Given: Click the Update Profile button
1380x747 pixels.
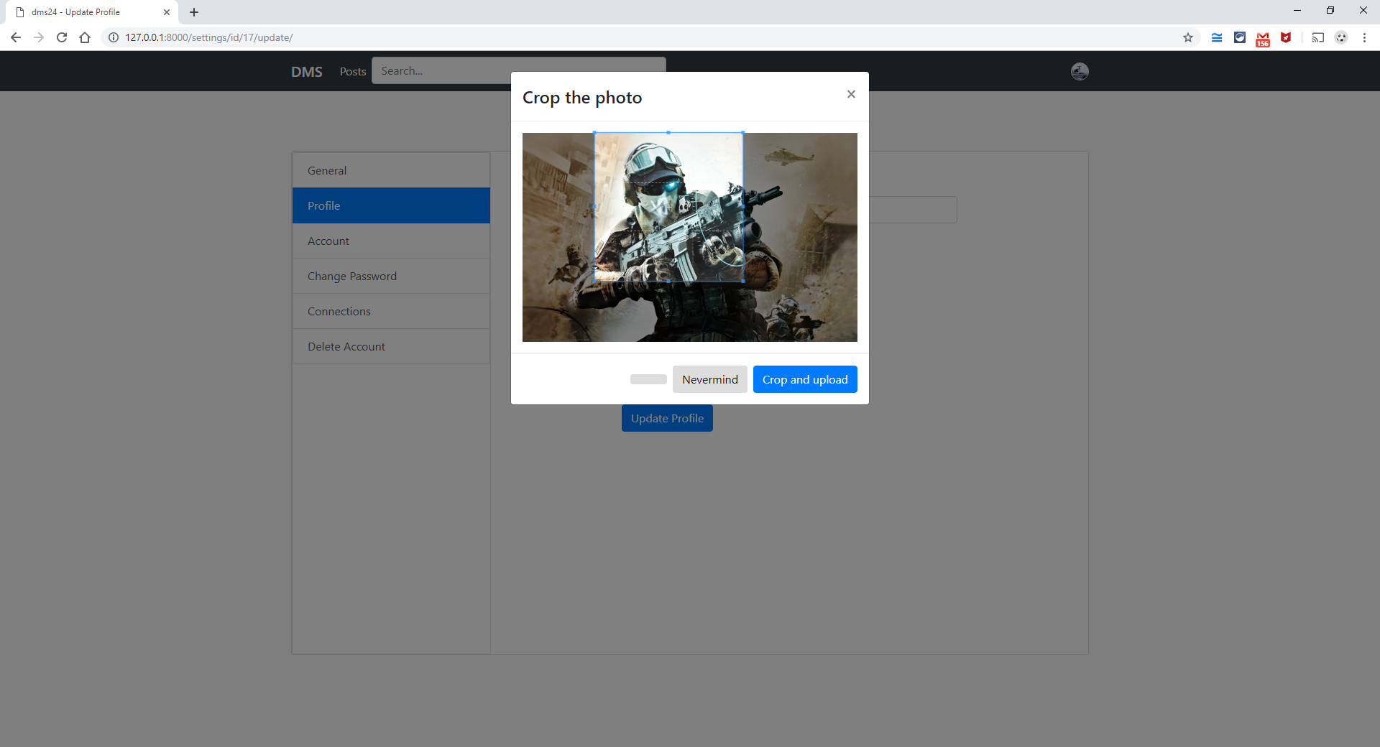Looking at the screenshot, I should pyautogui.click(x=667, y=418).
